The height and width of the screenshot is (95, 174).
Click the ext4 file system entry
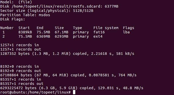(98, 37)
